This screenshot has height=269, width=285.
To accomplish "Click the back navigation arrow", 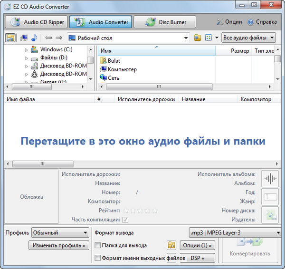I will pos(48,38).
